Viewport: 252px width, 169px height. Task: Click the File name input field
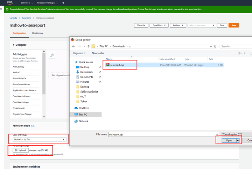(x=162, y=134)
